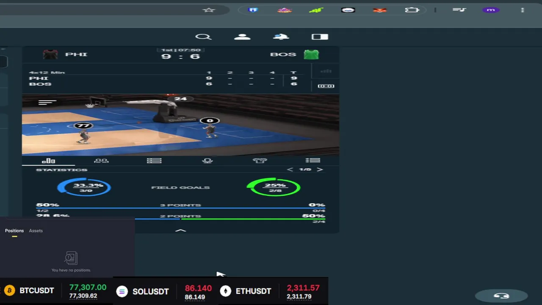
Task: Open the hamburger menu on the court view
Action: (47, 103)
